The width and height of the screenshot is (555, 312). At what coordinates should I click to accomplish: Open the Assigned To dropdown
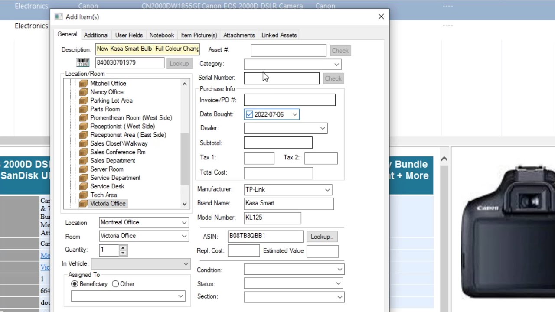point(128,296)
